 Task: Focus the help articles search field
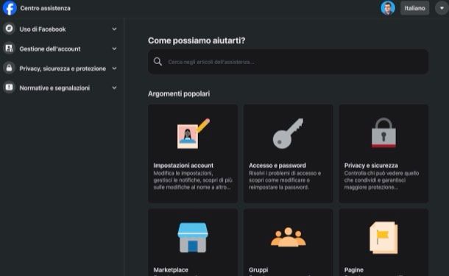(288, 62)
